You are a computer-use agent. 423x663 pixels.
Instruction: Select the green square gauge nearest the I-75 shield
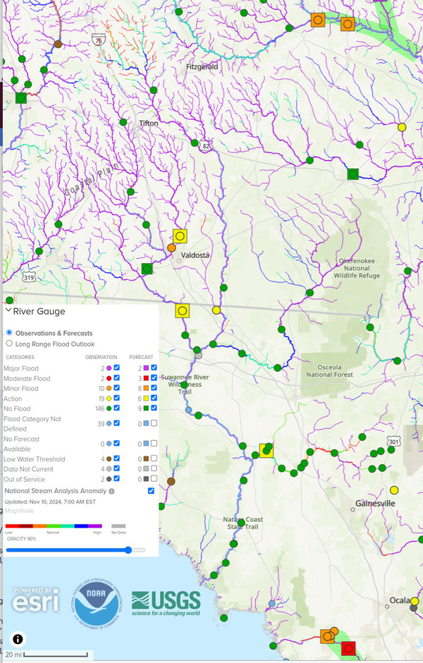coord(21,98)
